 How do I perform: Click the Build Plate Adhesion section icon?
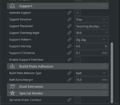[12, 66]
